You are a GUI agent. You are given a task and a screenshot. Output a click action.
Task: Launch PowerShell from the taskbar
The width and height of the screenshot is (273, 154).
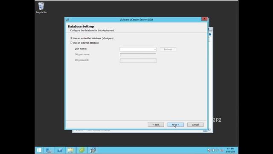60,150
